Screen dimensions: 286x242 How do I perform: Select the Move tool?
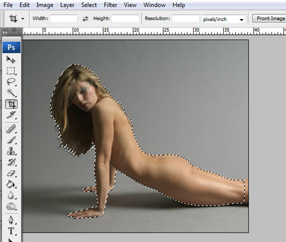(11, 60)
